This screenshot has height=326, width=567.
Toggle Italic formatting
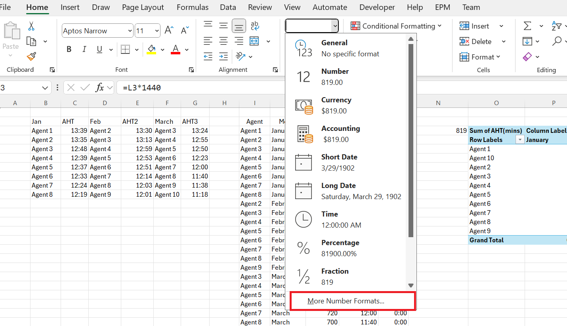pos(84,50)
